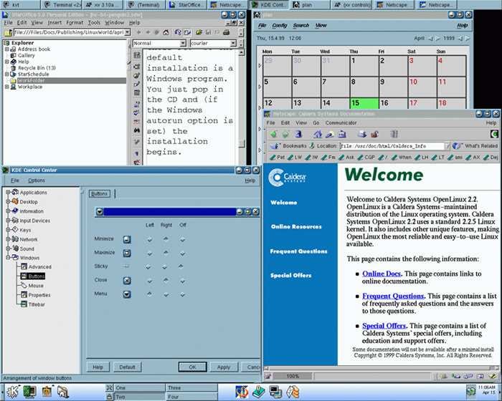Image resolution: width=502 pixels, height=401 pixels.
Task: Click Netscape's Forward arrow icon
Action: point(285,134)
